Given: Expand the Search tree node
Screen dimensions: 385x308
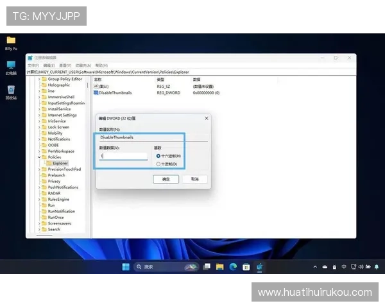Looking at the screenshot, I should (39, 230).
